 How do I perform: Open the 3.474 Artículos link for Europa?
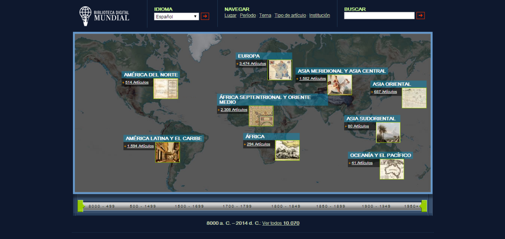click(x=252, y=64)
